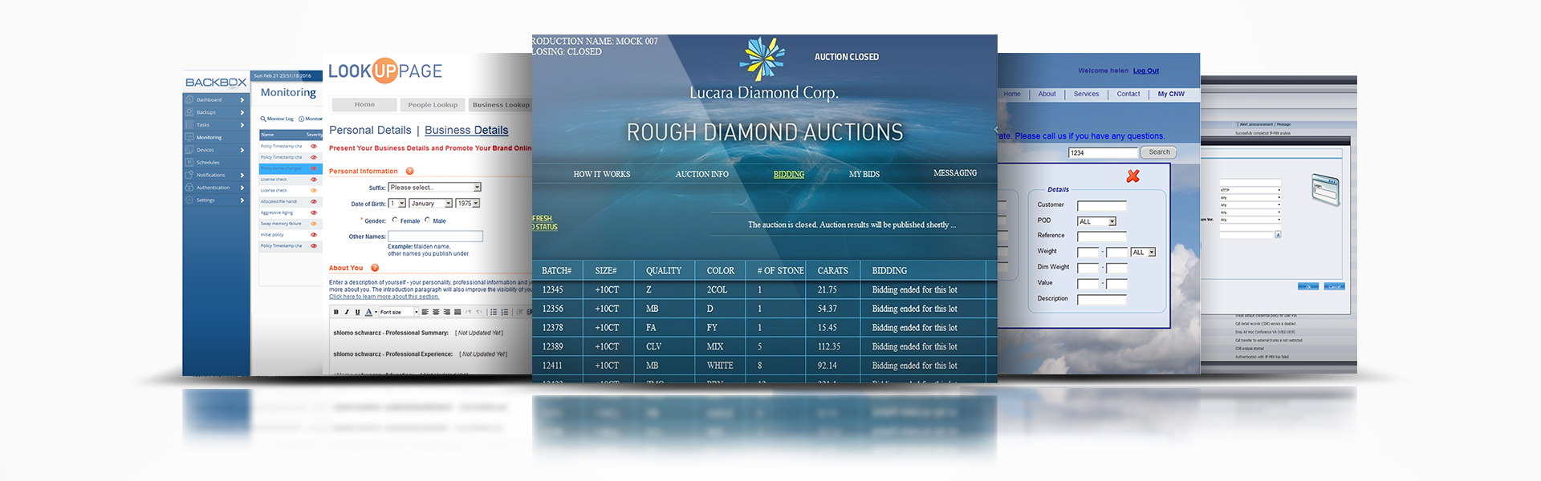Viewport: 1541px width, 481px height.
Task: Open the BIDDING tab
Action: coord(788,174)
